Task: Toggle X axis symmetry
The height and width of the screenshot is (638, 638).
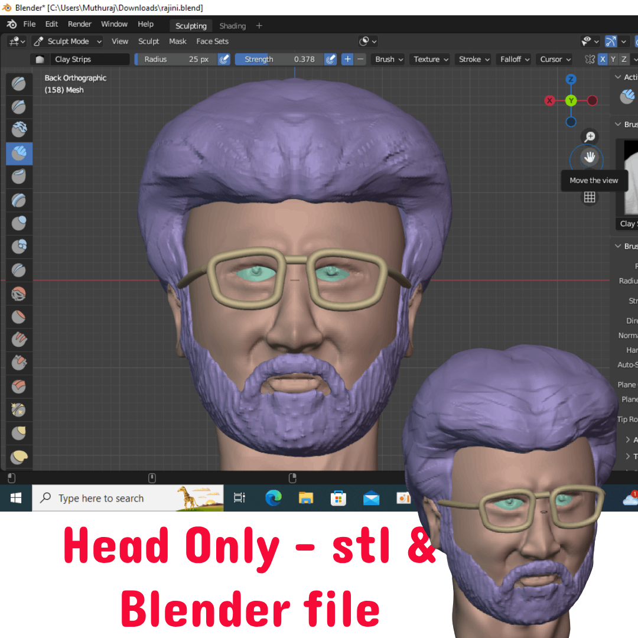Action: tap(603, 60)
